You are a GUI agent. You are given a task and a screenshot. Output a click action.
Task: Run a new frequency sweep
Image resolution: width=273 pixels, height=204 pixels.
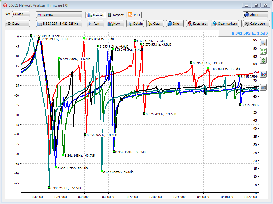[94, 24]
